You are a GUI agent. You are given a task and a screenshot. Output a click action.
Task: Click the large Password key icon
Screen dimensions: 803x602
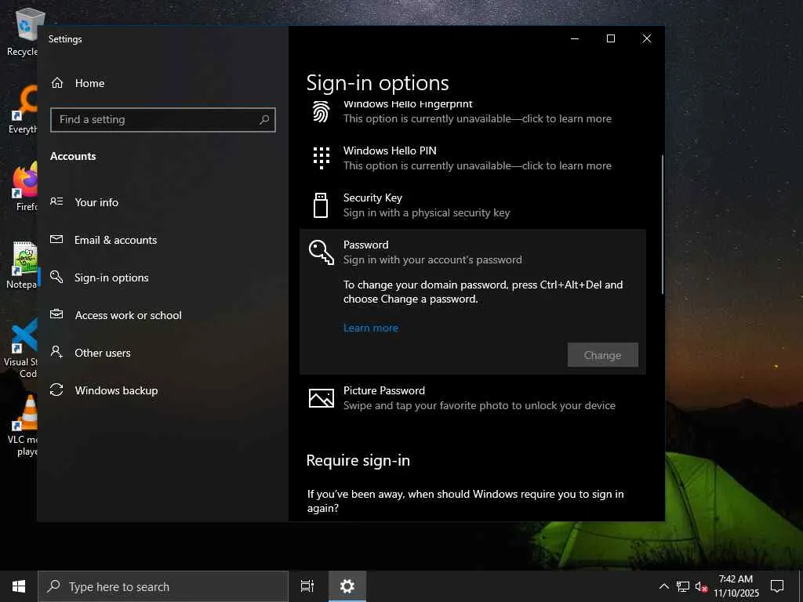point(321,252)
